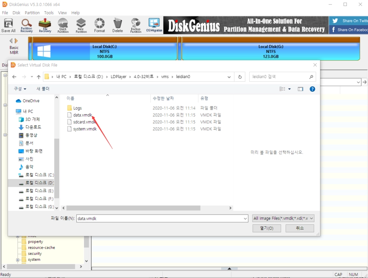Click the Share On Twitter icon

[x=335, y=21]
